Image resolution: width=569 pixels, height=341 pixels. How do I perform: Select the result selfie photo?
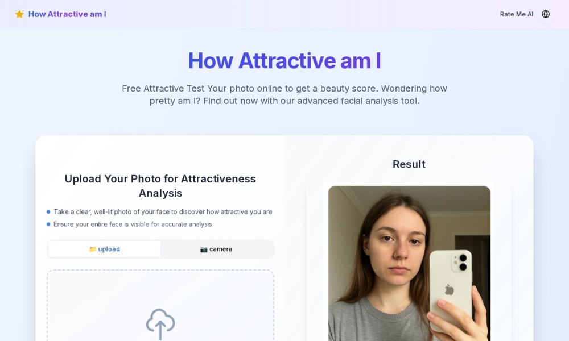409,264
